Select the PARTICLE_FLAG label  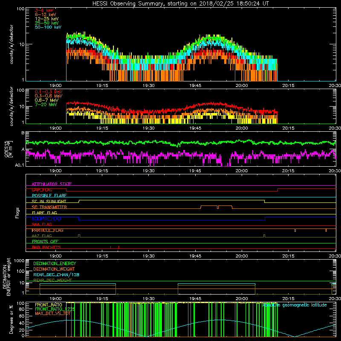(48, 230)
